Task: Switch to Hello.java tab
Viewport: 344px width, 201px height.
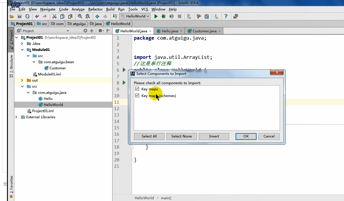Action: point(170,31)
